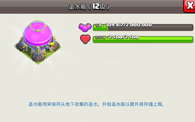The height and width of the screenshot is (122, 195).
Task: Click the green filled part of the capacity bar
Action: pos(100,29)
